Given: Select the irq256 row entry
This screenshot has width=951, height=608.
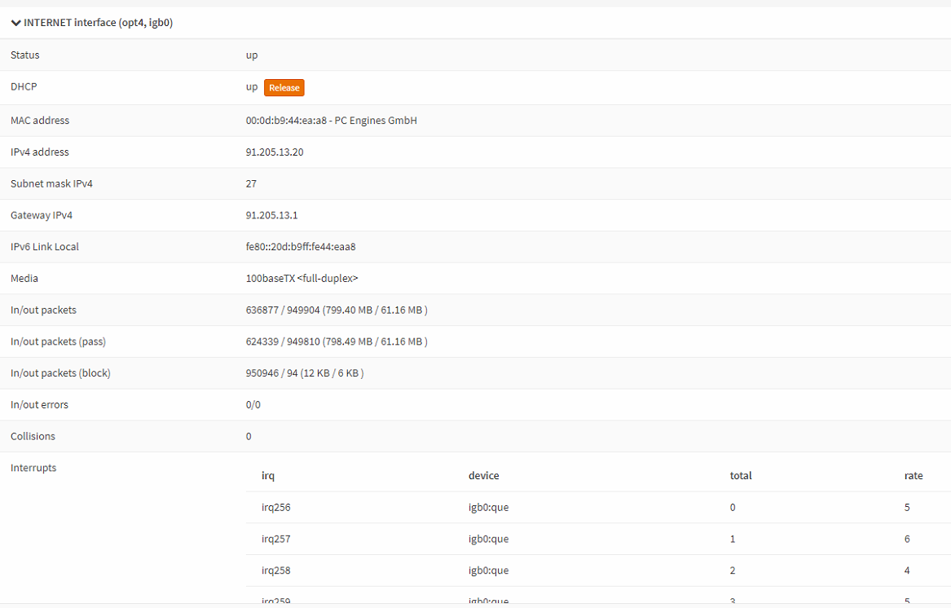Looking at the screenshot, I should [x=275, y=508].
